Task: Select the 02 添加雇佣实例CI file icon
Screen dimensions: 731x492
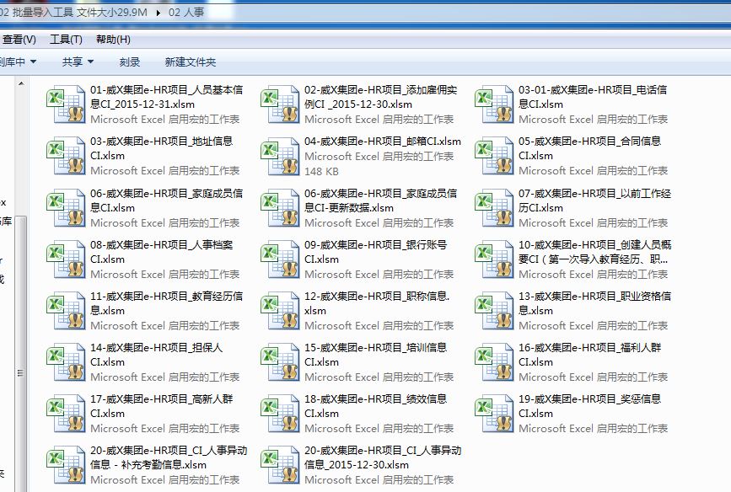Action: coord(280,104)
